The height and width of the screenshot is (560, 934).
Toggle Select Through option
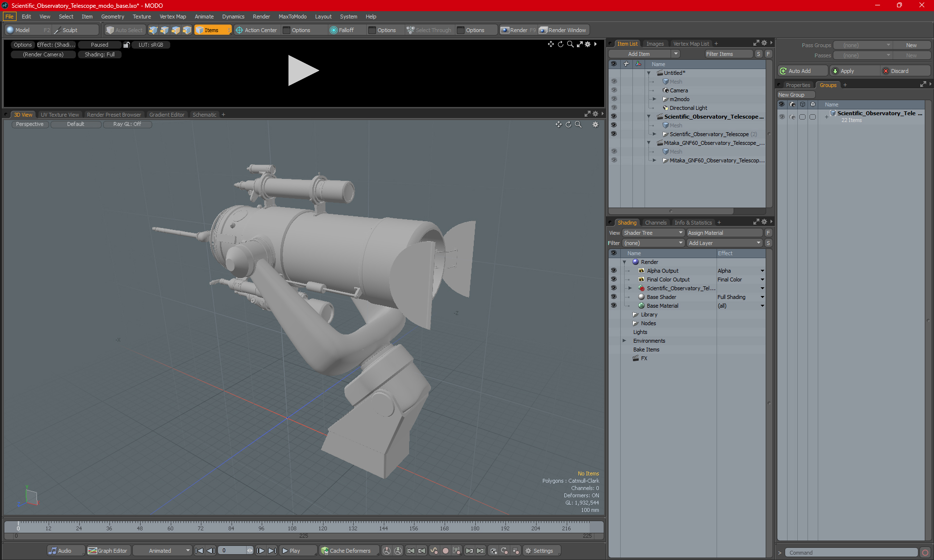[x=429, y=30]
